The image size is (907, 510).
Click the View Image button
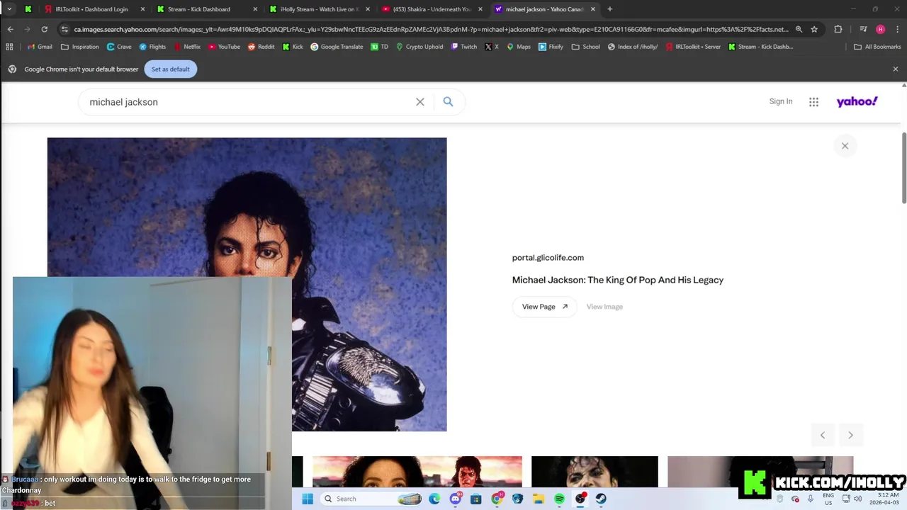[604, 307]
